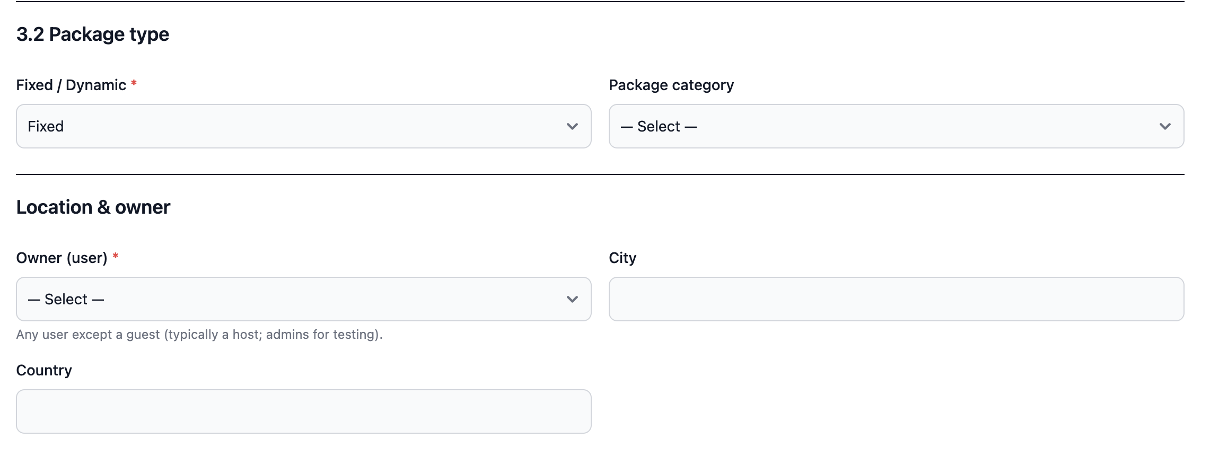The width and height of the screenshot is (1210, 456).
Task: Click the red asterisk beside Fixed / Dynamic
Action: (x=134, y=83)
